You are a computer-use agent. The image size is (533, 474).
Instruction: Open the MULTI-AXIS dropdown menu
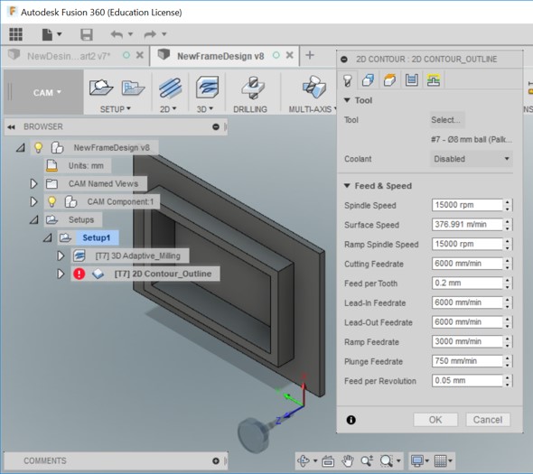(312, 109)
